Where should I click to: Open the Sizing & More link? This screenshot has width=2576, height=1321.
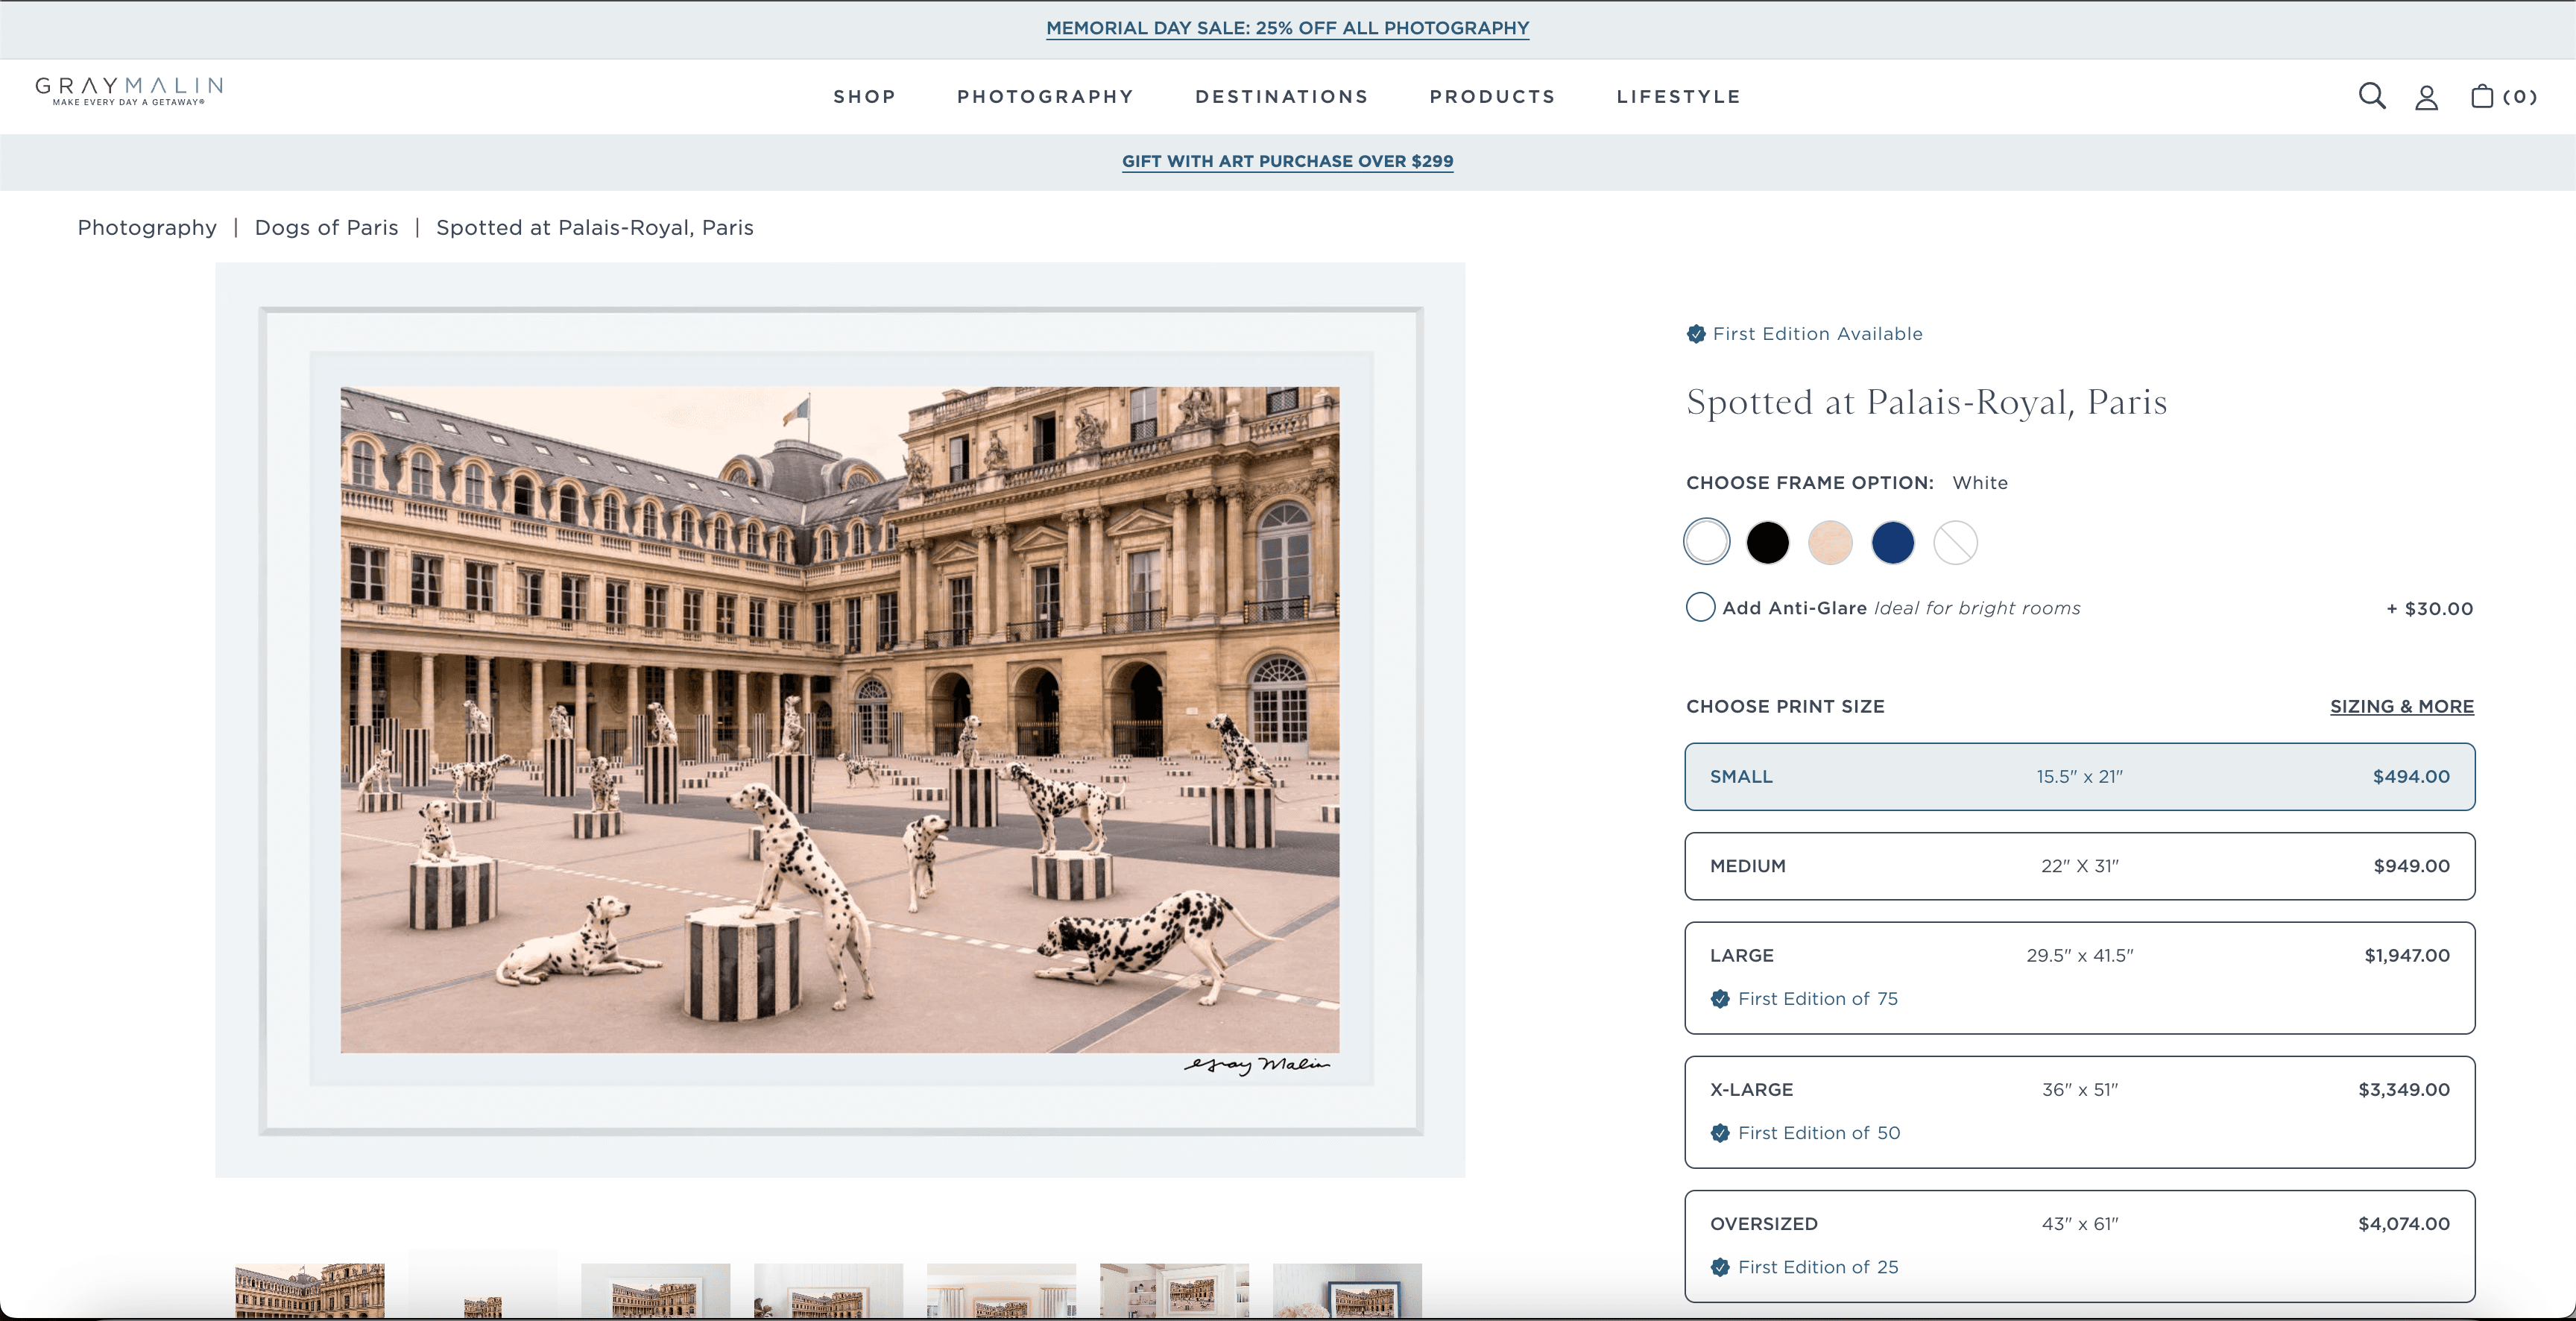pos(2401,706)
